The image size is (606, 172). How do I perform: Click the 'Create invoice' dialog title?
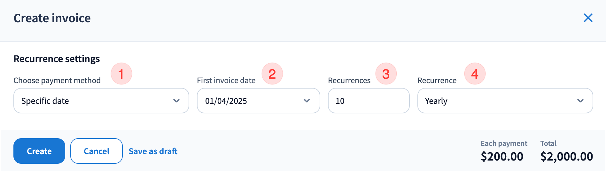pyautogui.click(x=52, y=18)
